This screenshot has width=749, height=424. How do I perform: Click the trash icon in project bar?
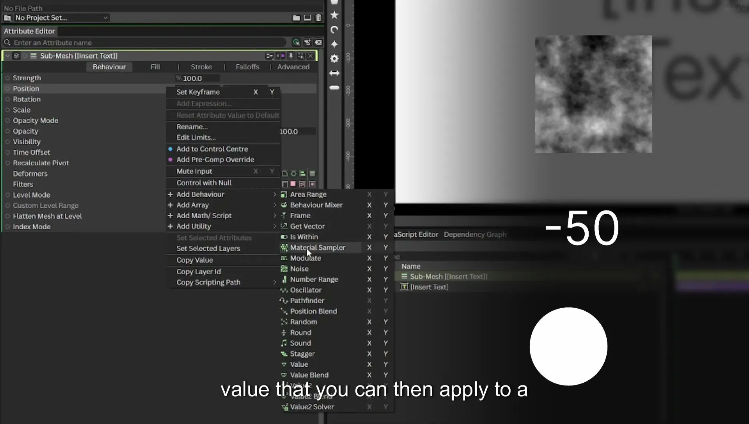tap(318, 18)
